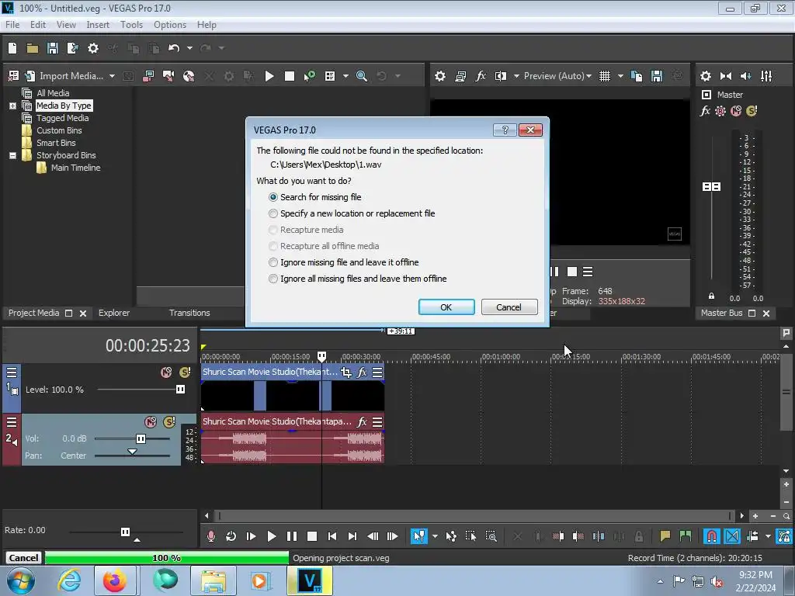Select Ignore missing file and leave it offline

coord(343,262)
